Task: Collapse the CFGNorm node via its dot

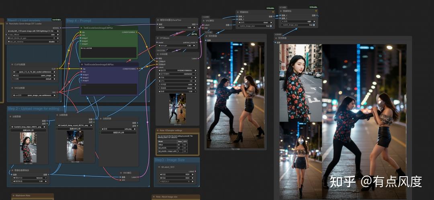Action: click(158, 38)
